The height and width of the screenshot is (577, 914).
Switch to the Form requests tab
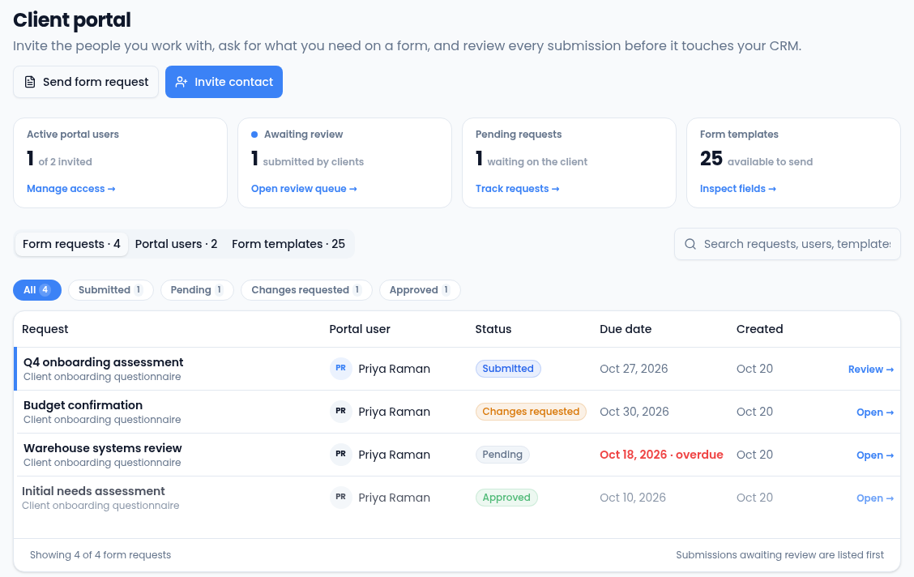(x=71, y=244)
